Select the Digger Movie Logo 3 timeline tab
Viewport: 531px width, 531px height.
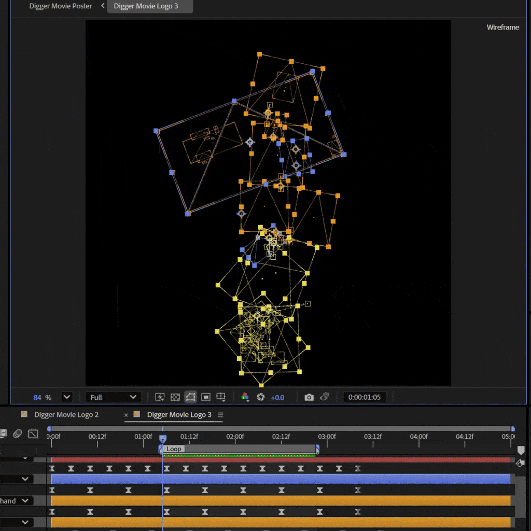click(179, 415)
